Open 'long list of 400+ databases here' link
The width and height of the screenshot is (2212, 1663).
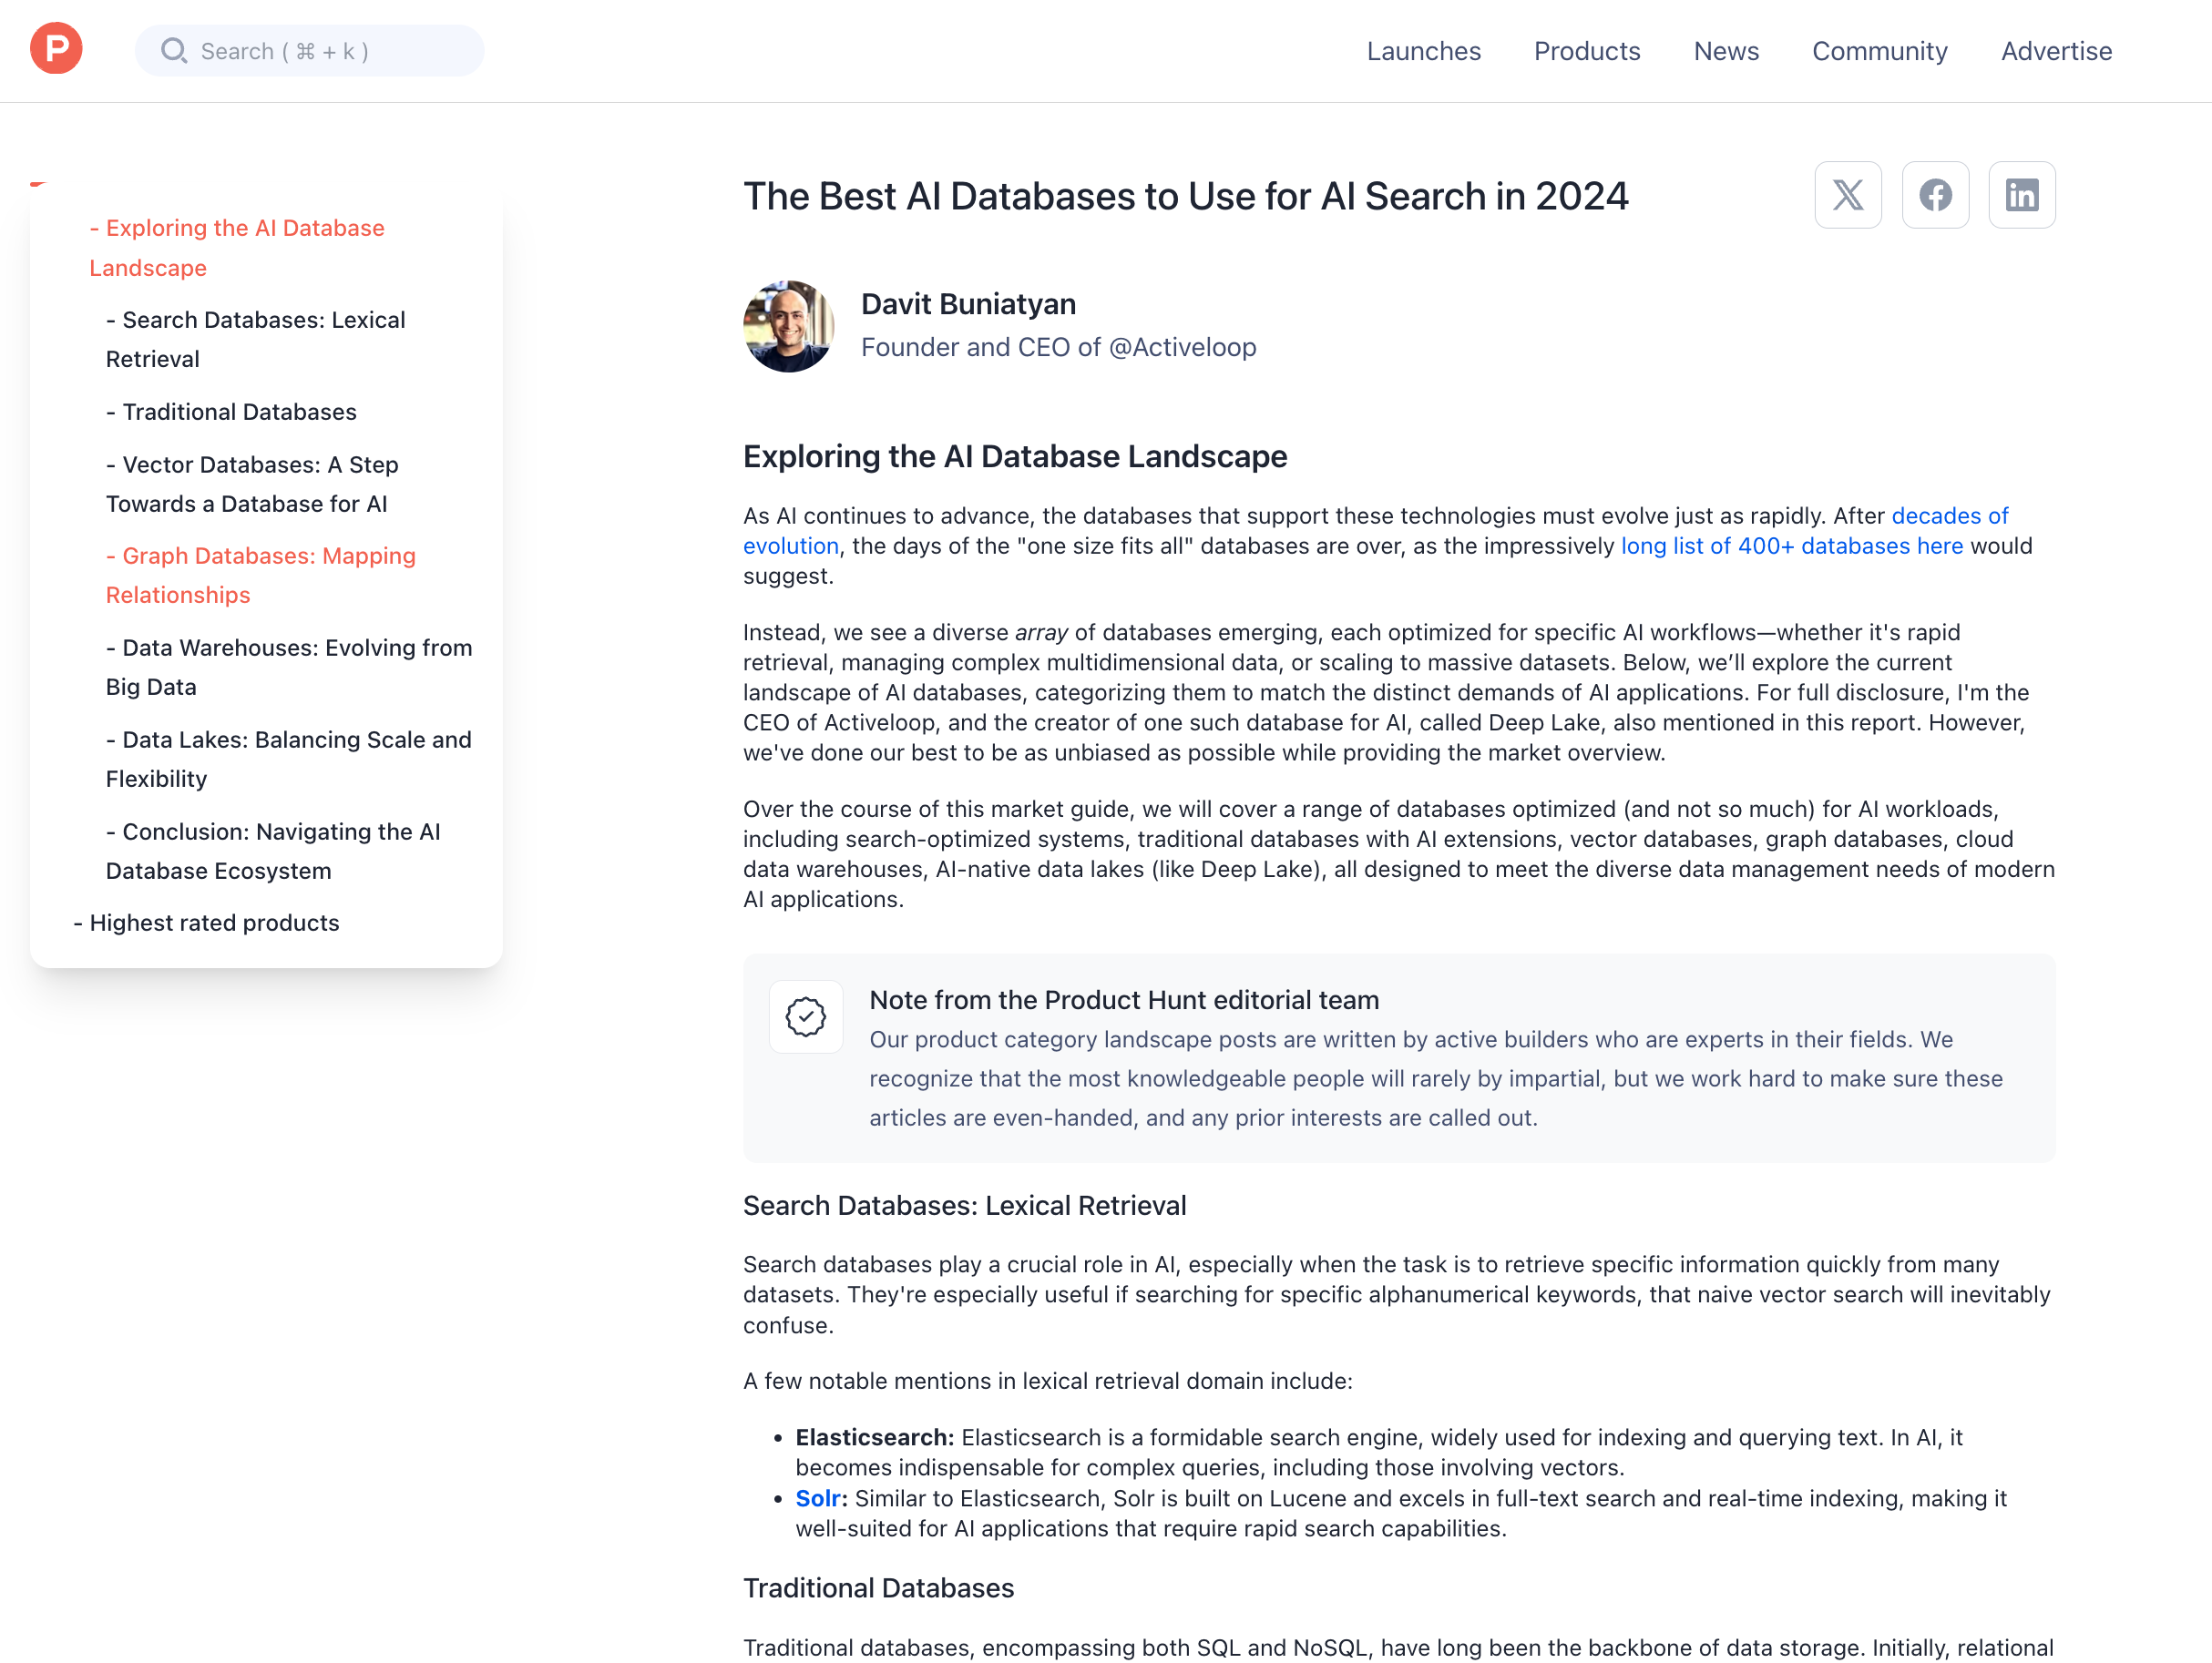click(1792, 546)
